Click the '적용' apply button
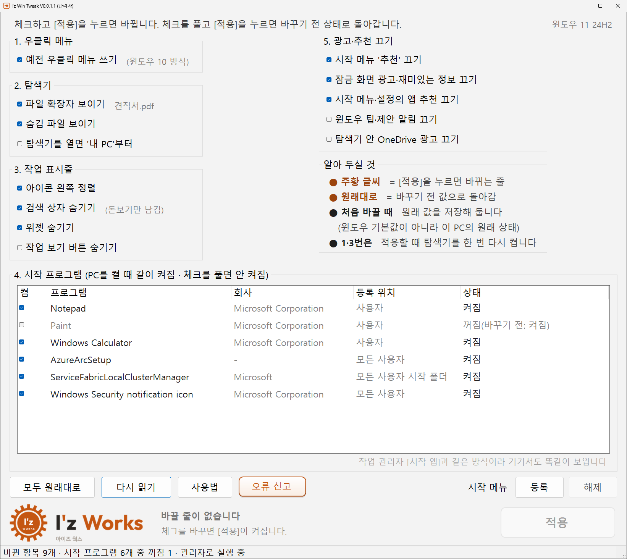The image size is (627, 559). point(558,522)
